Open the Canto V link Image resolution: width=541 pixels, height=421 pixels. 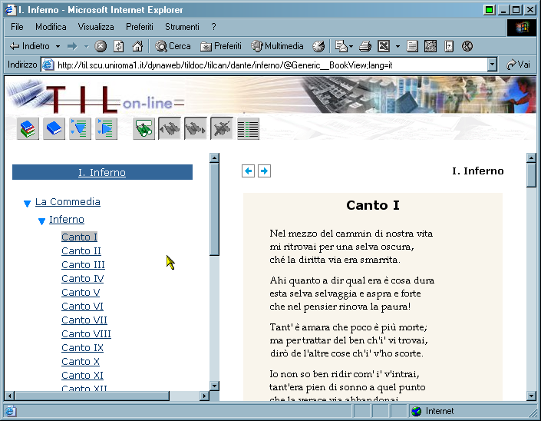tap(81, 292)
